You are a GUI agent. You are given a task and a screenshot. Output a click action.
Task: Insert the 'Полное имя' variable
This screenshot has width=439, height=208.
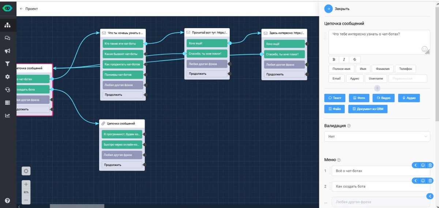[341, 69]
